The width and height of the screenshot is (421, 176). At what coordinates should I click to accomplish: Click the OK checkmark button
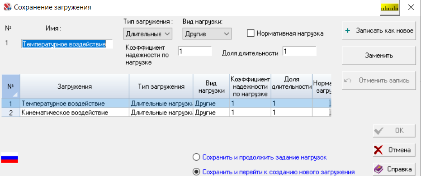[394, 131]
